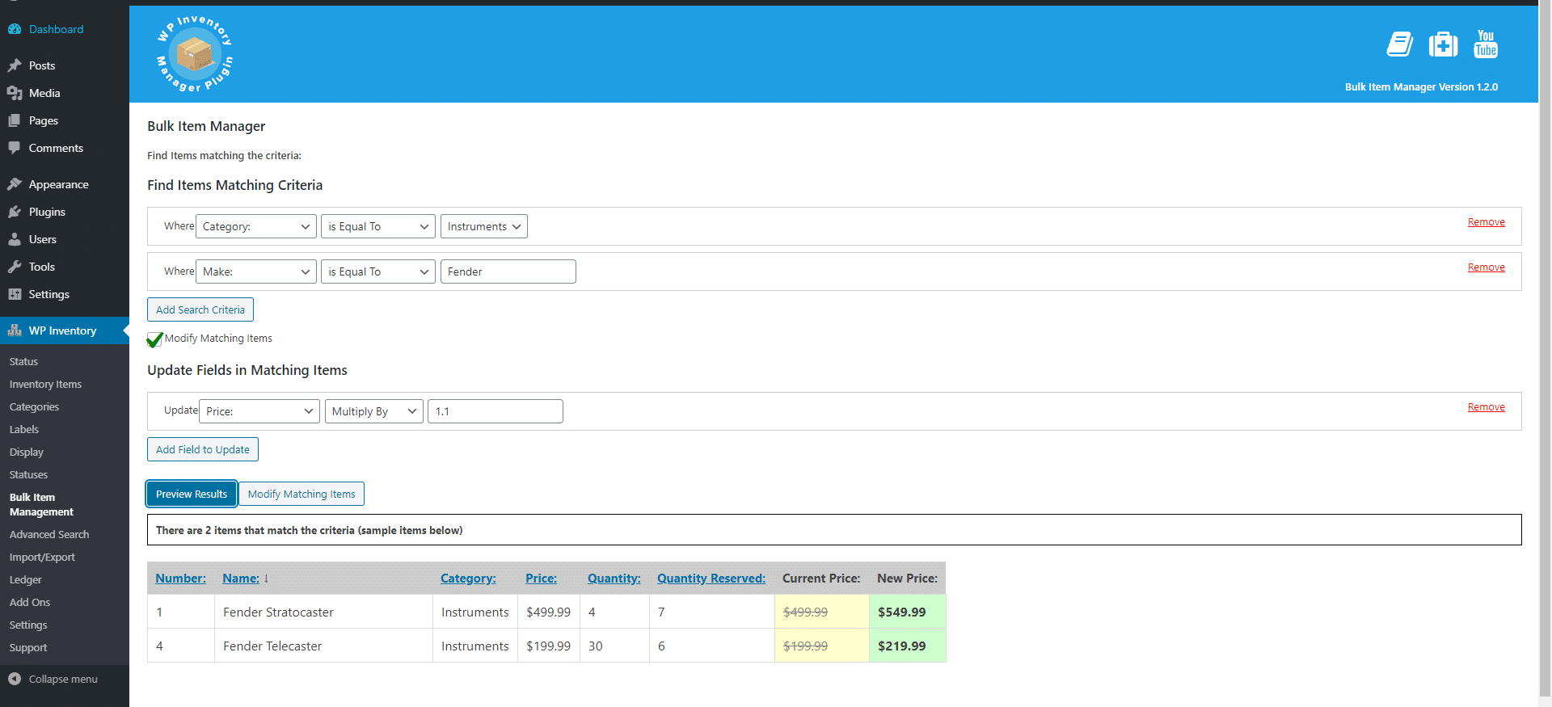Click the Users person icon
This screenshot has width=1552, height=707.
[15, 239]
